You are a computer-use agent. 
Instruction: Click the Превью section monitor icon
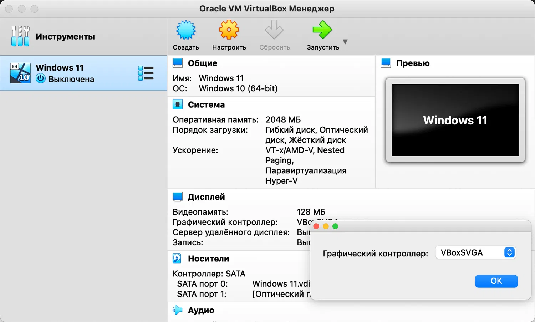386,63
